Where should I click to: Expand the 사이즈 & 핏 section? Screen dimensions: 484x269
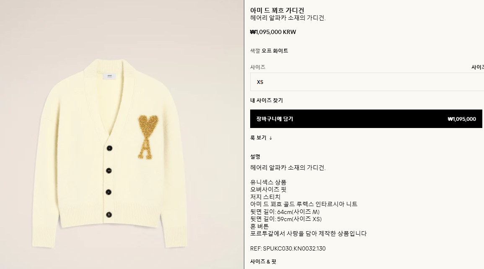click(263, 261)
